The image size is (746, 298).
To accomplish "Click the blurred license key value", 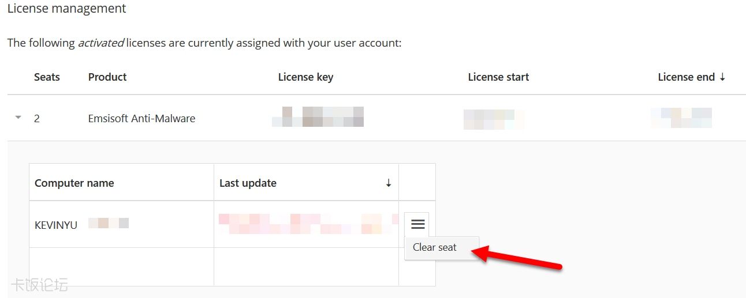I will coord(318,117).
